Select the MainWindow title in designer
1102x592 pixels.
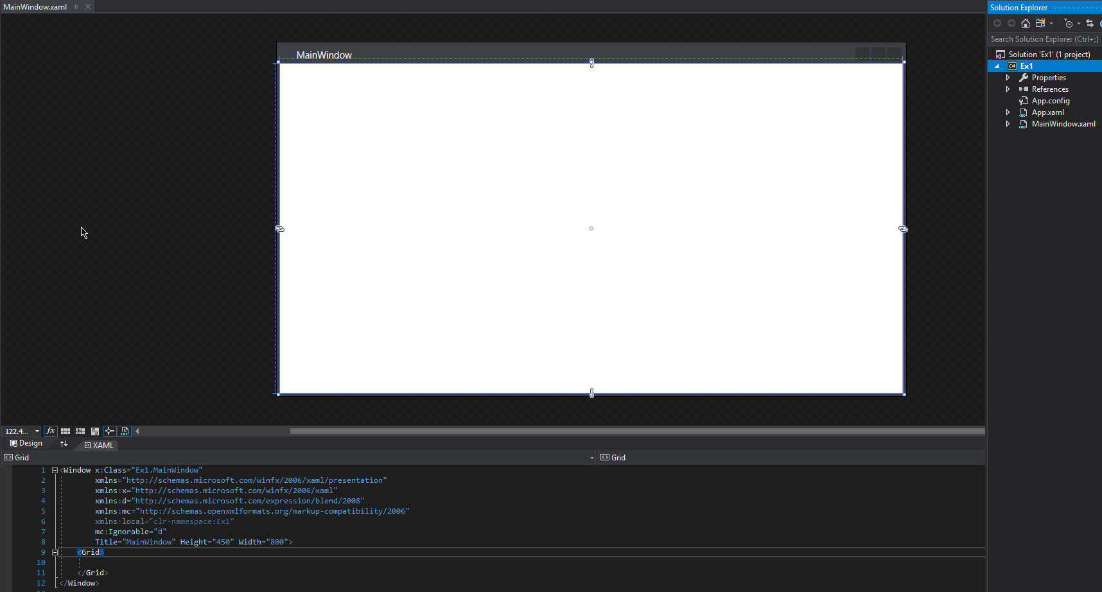(x=324, y=55)
